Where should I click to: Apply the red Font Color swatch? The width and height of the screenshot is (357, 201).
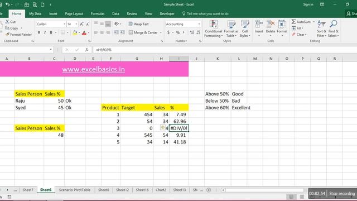(84, 32)
